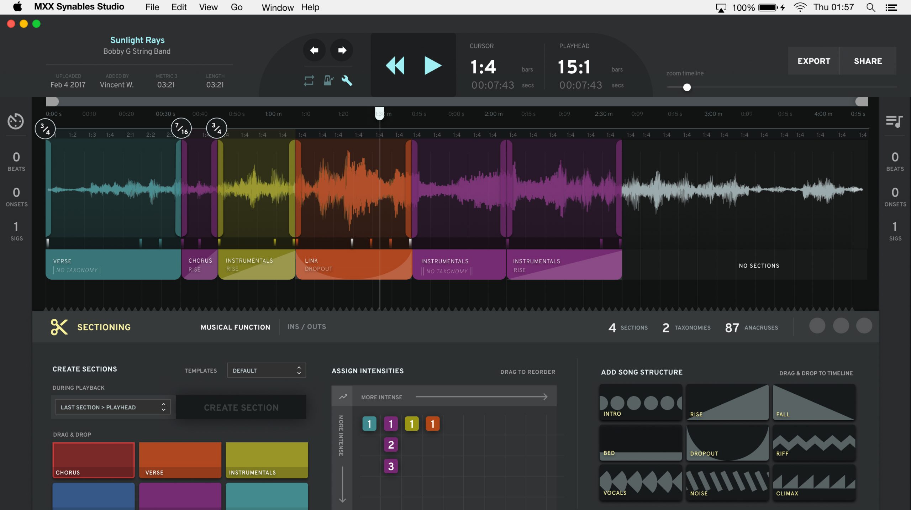Toggle the loop playback icon

309,81
